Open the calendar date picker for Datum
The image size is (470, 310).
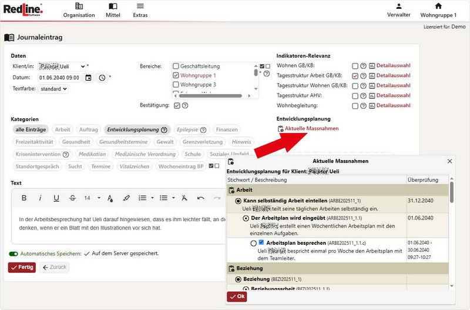89,78
